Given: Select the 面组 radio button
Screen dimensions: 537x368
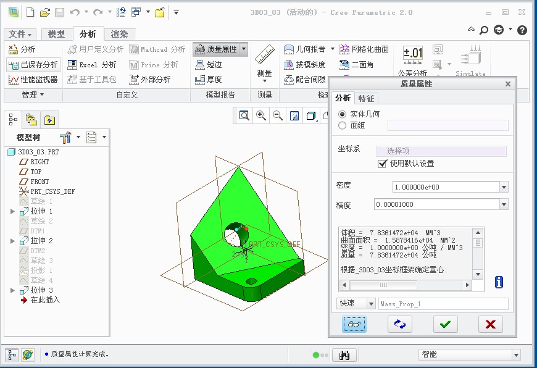Looking at the screenshot, I should point(343,125).
